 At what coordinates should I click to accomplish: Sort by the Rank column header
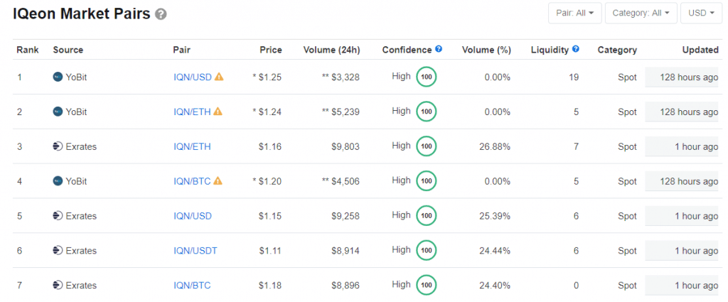[28, 50]
